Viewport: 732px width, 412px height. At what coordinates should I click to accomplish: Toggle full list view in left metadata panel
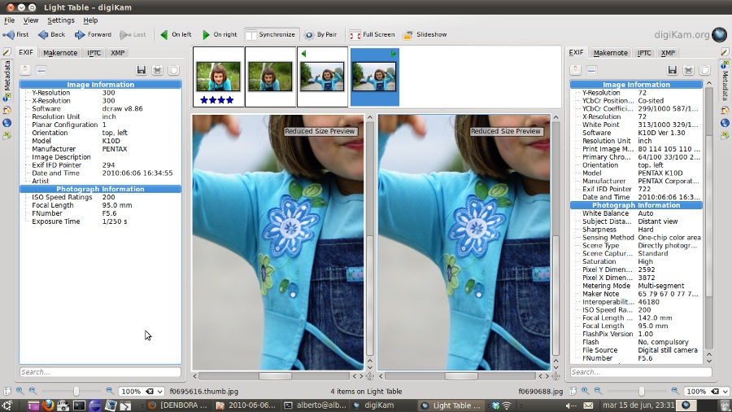(41, 70)
